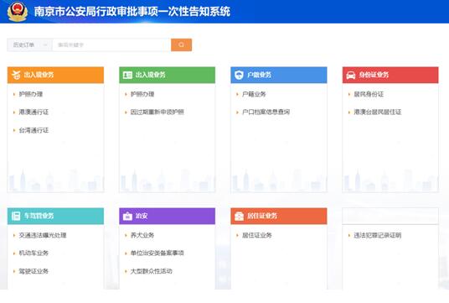
Task: Click the purple 治安 card header
Action: [x=168, y=216]
